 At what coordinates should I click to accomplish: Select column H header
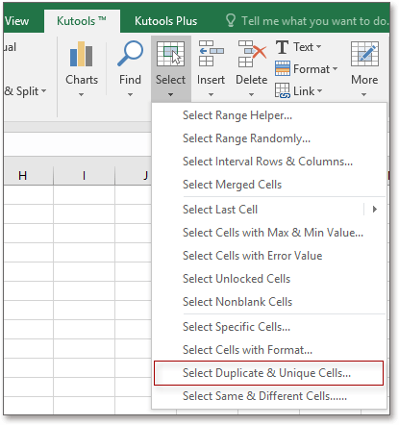[22, 176]
